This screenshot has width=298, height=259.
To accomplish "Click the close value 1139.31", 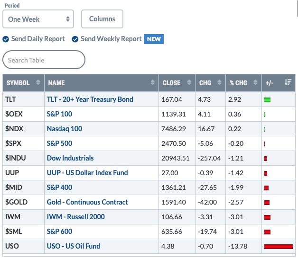I will point(174,114).
